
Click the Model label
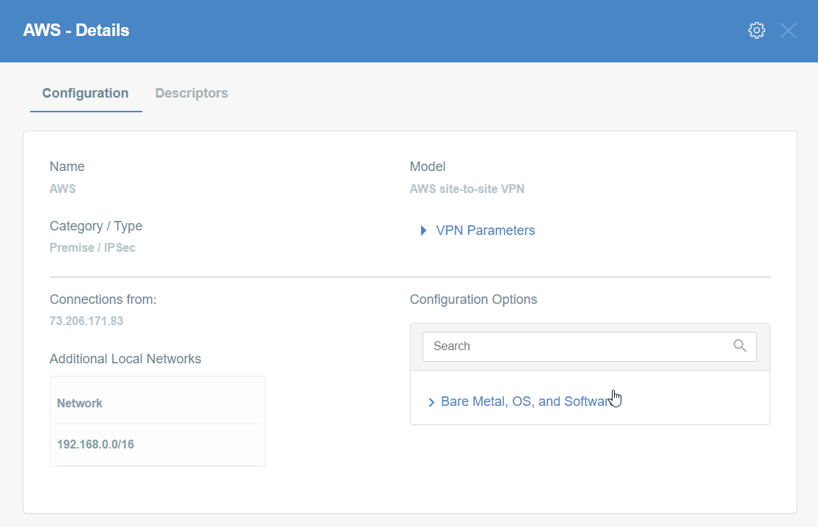[x=427, y=167]
